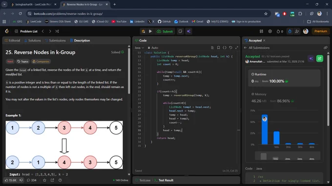Run code with the play icon
Viewport: 332px width, 186px height.
[150, 31]
